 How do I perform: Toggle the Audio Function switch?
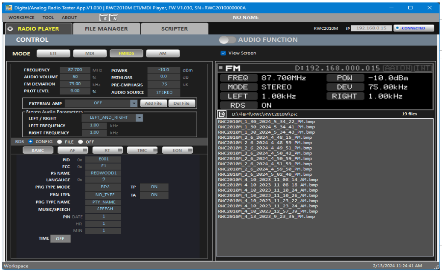(x=227, y=40)
